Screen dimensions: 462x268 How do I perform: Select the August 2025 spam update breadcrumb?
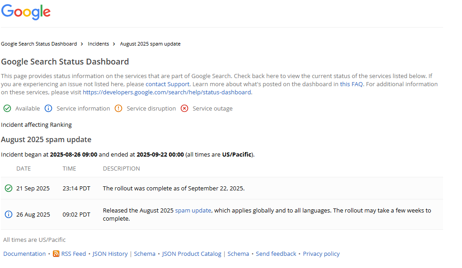150,44
